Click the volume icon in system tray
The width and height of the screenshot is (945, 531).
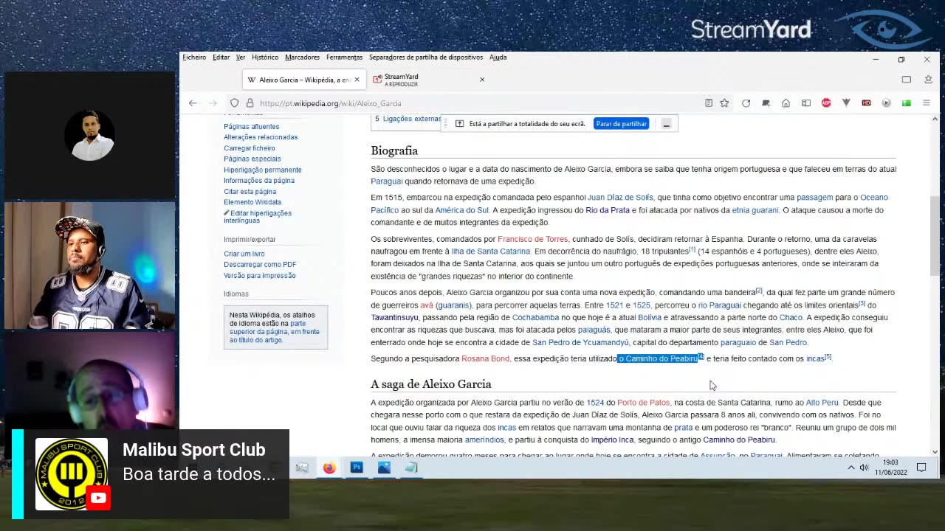tap(864, 468)
